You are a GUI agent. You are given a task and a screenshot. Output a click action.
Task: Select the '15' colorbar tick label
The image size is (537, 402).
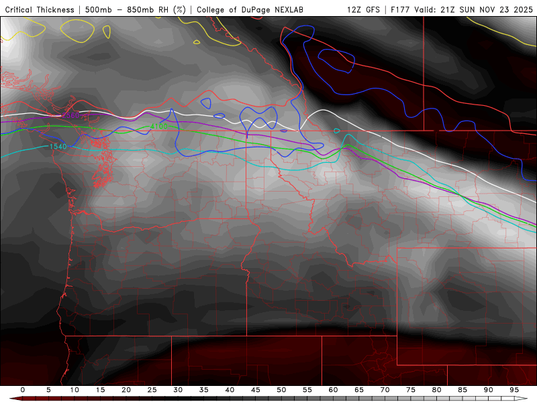pyautogui.click(x=100, y=390)
